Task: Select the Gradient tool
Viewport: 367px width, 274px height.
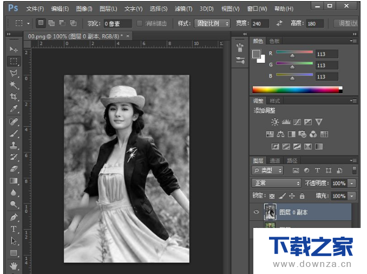Action: coord(14,181)
